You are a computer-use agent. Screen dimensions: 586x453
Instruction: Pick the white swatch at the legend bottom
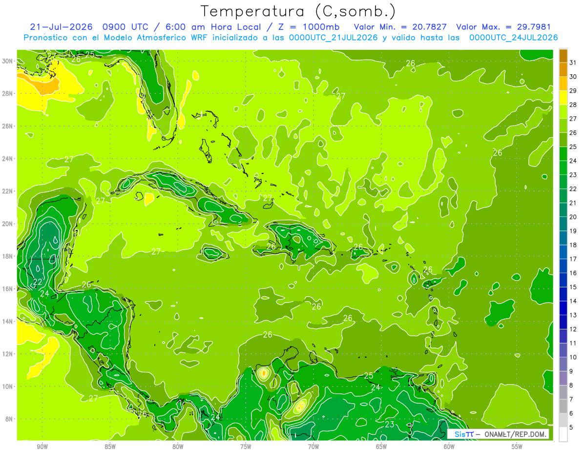tap(563, 434)
